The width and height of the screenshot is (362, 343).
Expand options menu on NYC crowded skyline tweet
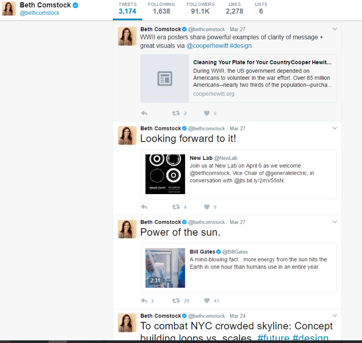[335, 316]
